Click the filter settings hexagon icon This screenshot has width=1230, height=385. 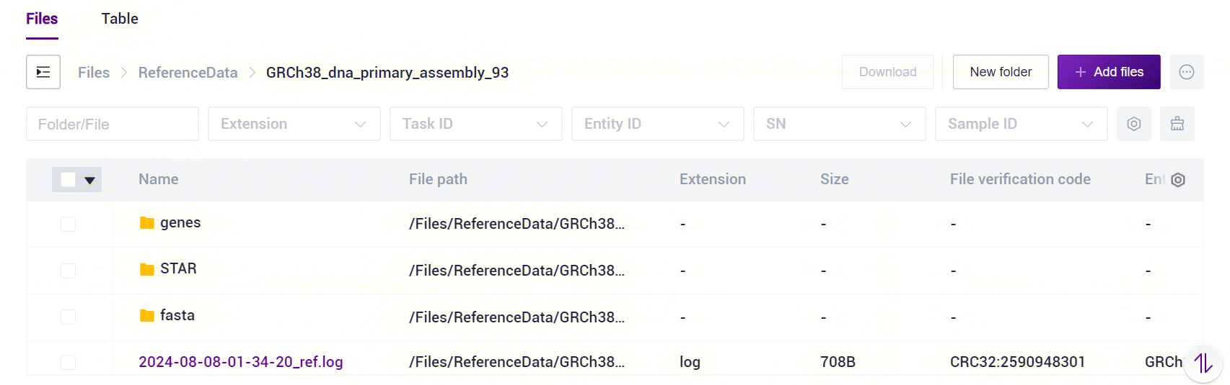click(1134, 124)
